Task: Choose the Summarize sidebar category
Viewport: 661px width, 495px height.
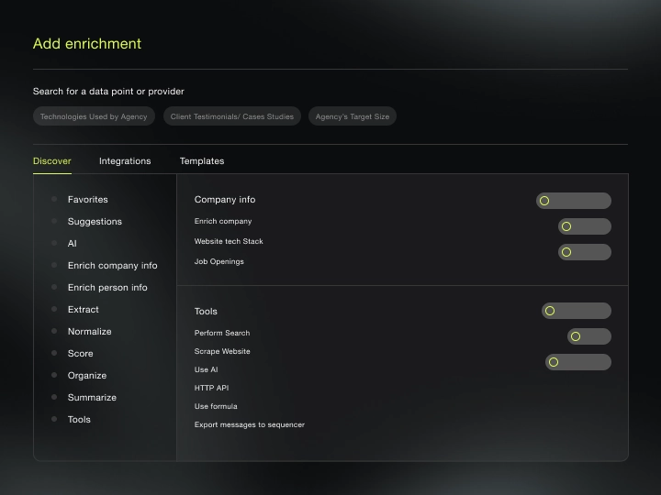Action: [x=92, y=397]
